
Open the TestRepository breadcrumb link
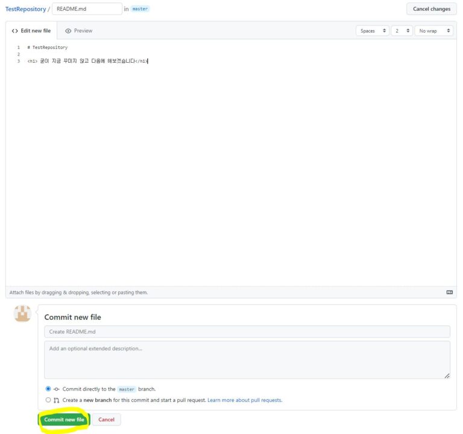(x=25, y=9)
